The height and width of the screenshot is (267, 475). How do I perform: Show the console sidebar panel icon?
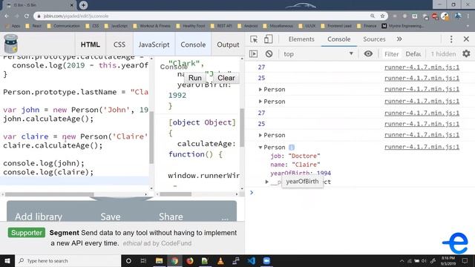(x=253, y=54)
